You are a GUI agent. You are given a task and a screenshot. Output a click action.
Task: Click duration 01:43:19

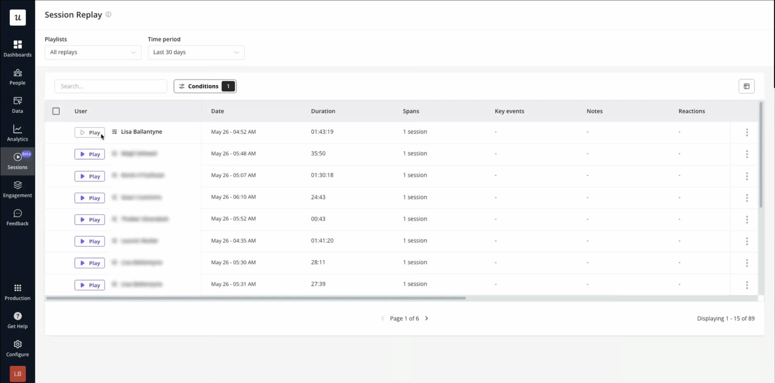(x=322, y=132)
